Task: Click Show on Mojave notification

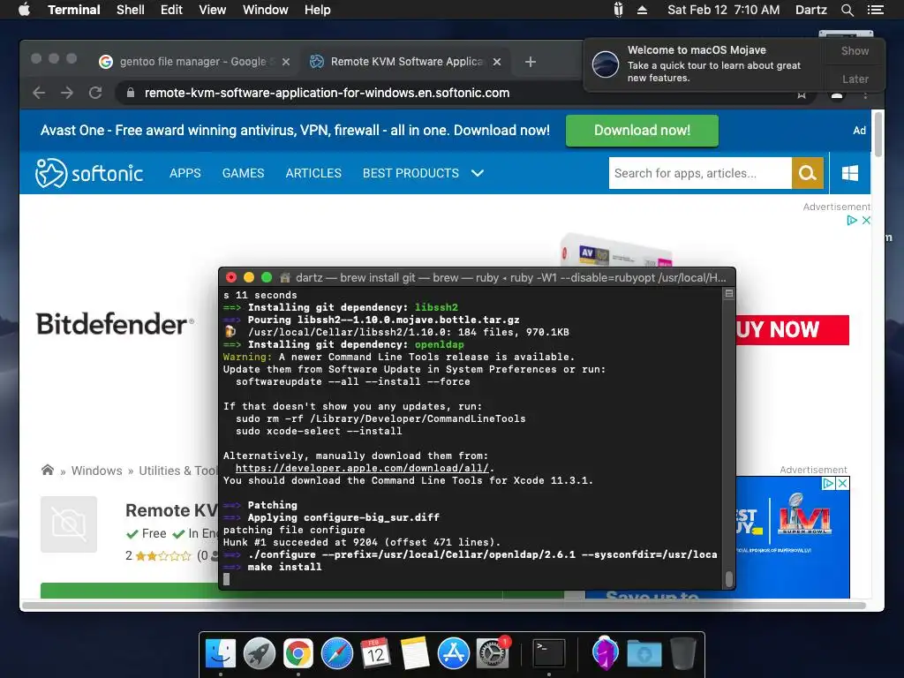Action: coord(855,50)
